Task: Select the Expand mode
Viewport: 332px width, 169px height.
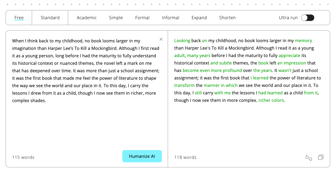Action: click(x=199, y=18)
